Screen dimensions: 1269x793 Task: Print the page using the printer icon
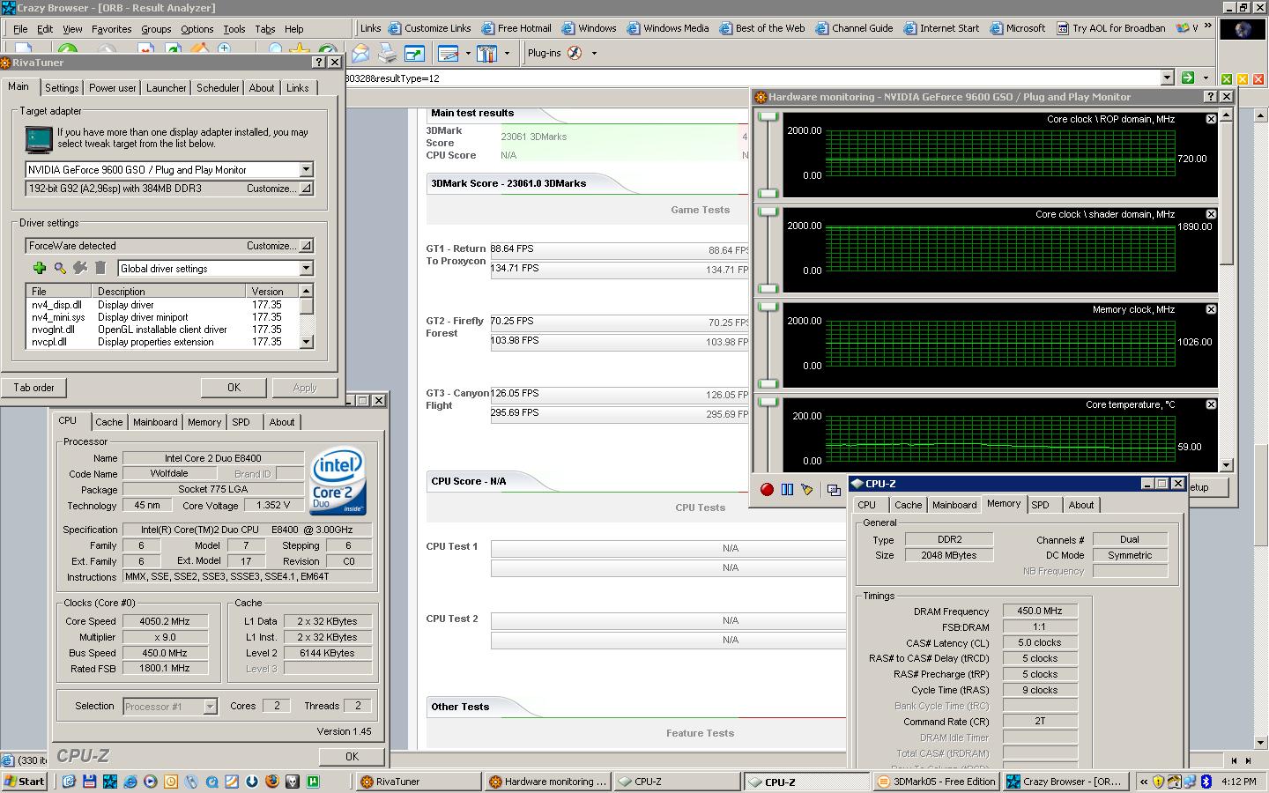(x=387, y=54)
